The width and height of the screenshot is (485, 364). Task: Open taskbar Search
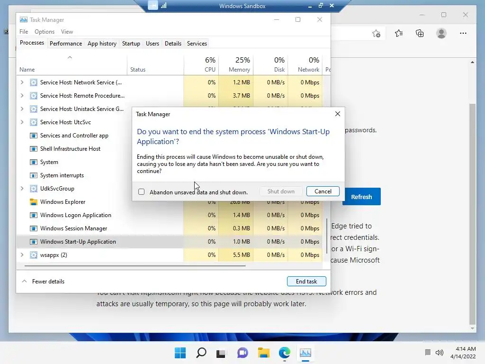click(201, 353)
